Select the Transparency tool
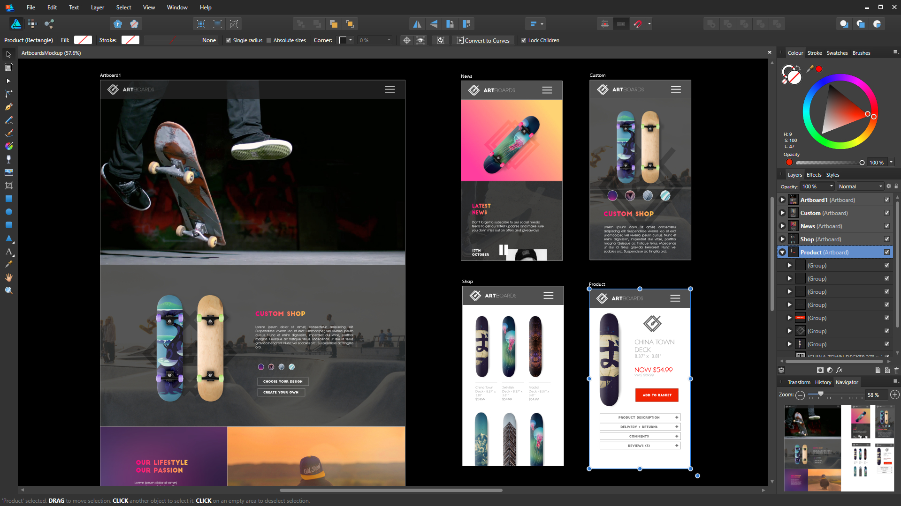This screenshot has width=901, height=506. click(x=8, y=159)
